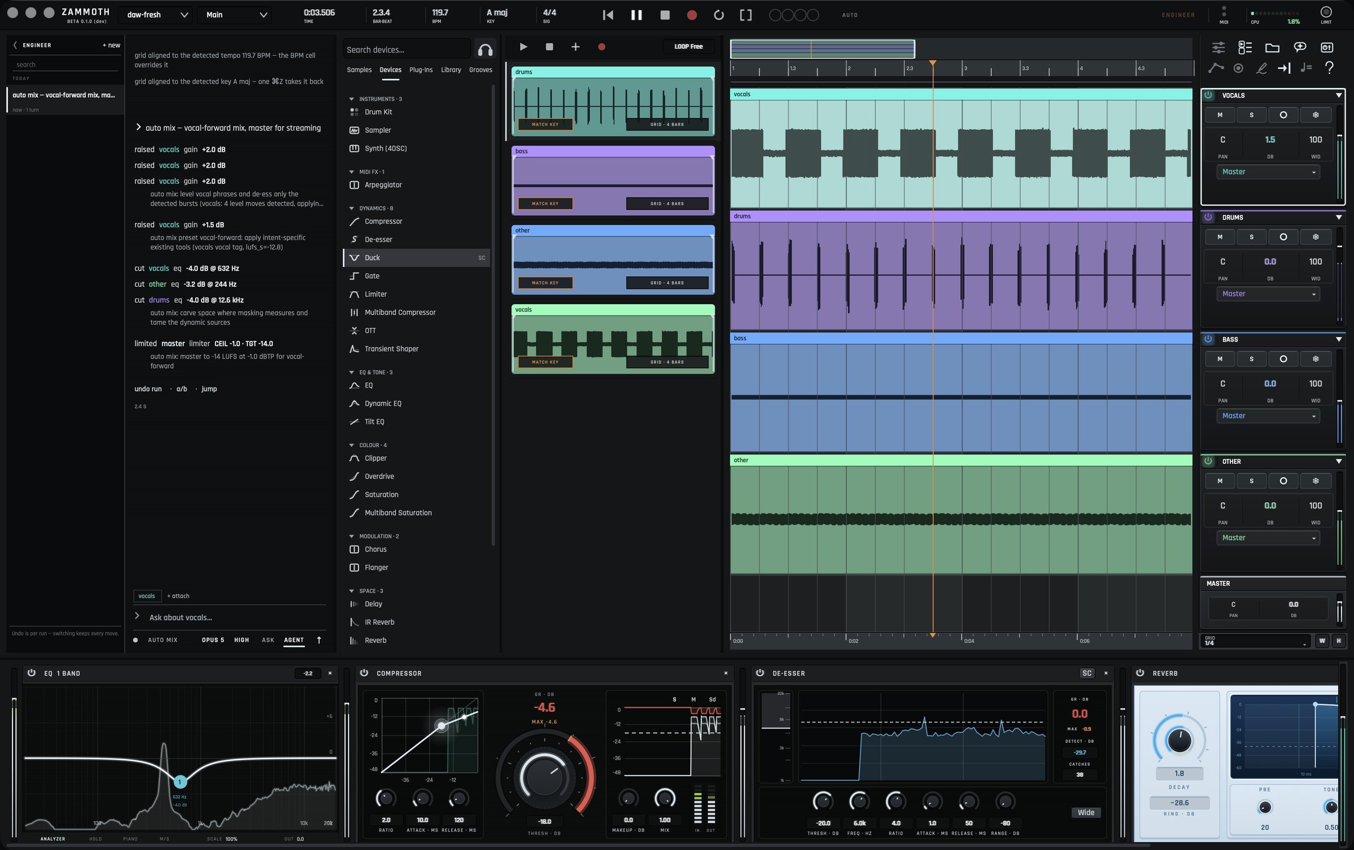
Task: Open the clip list view icon
Action: pyautogui.click(x=1245, y=48)
